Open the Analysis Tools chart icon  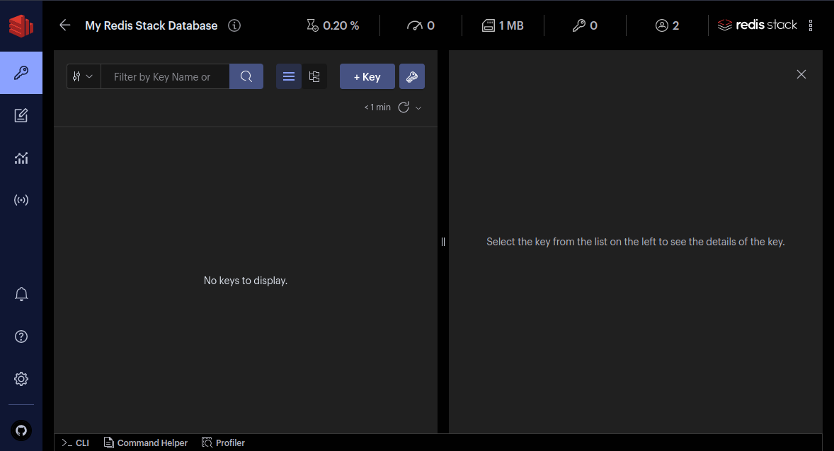point(21,158)
